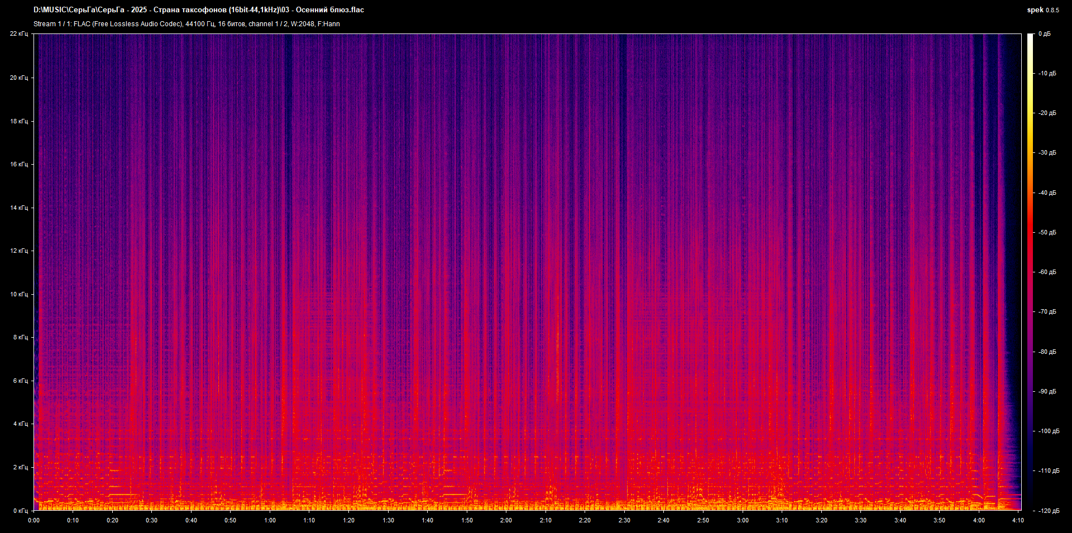Click the 6 кГц frequency label
This screenshot has height=533, width=1072.
[21, 381]
